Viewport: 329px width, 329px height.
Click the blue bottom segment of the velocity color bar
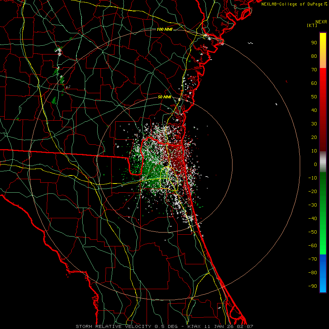coord(323,273)
